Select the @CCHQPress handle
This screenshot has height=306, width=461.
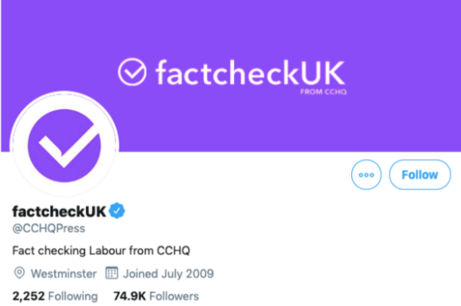click(49, 229)
